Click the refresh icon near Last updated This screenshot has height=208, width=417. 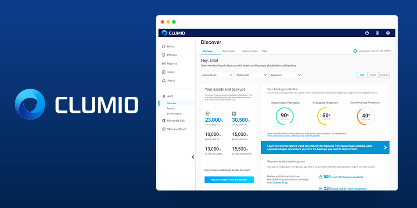355,51
